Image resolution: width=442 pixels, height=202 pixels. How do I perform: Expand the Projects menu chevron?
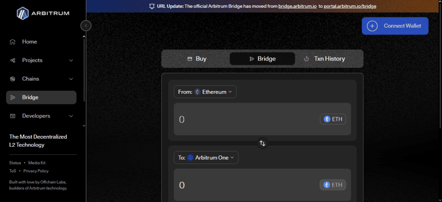coord(71,60)
